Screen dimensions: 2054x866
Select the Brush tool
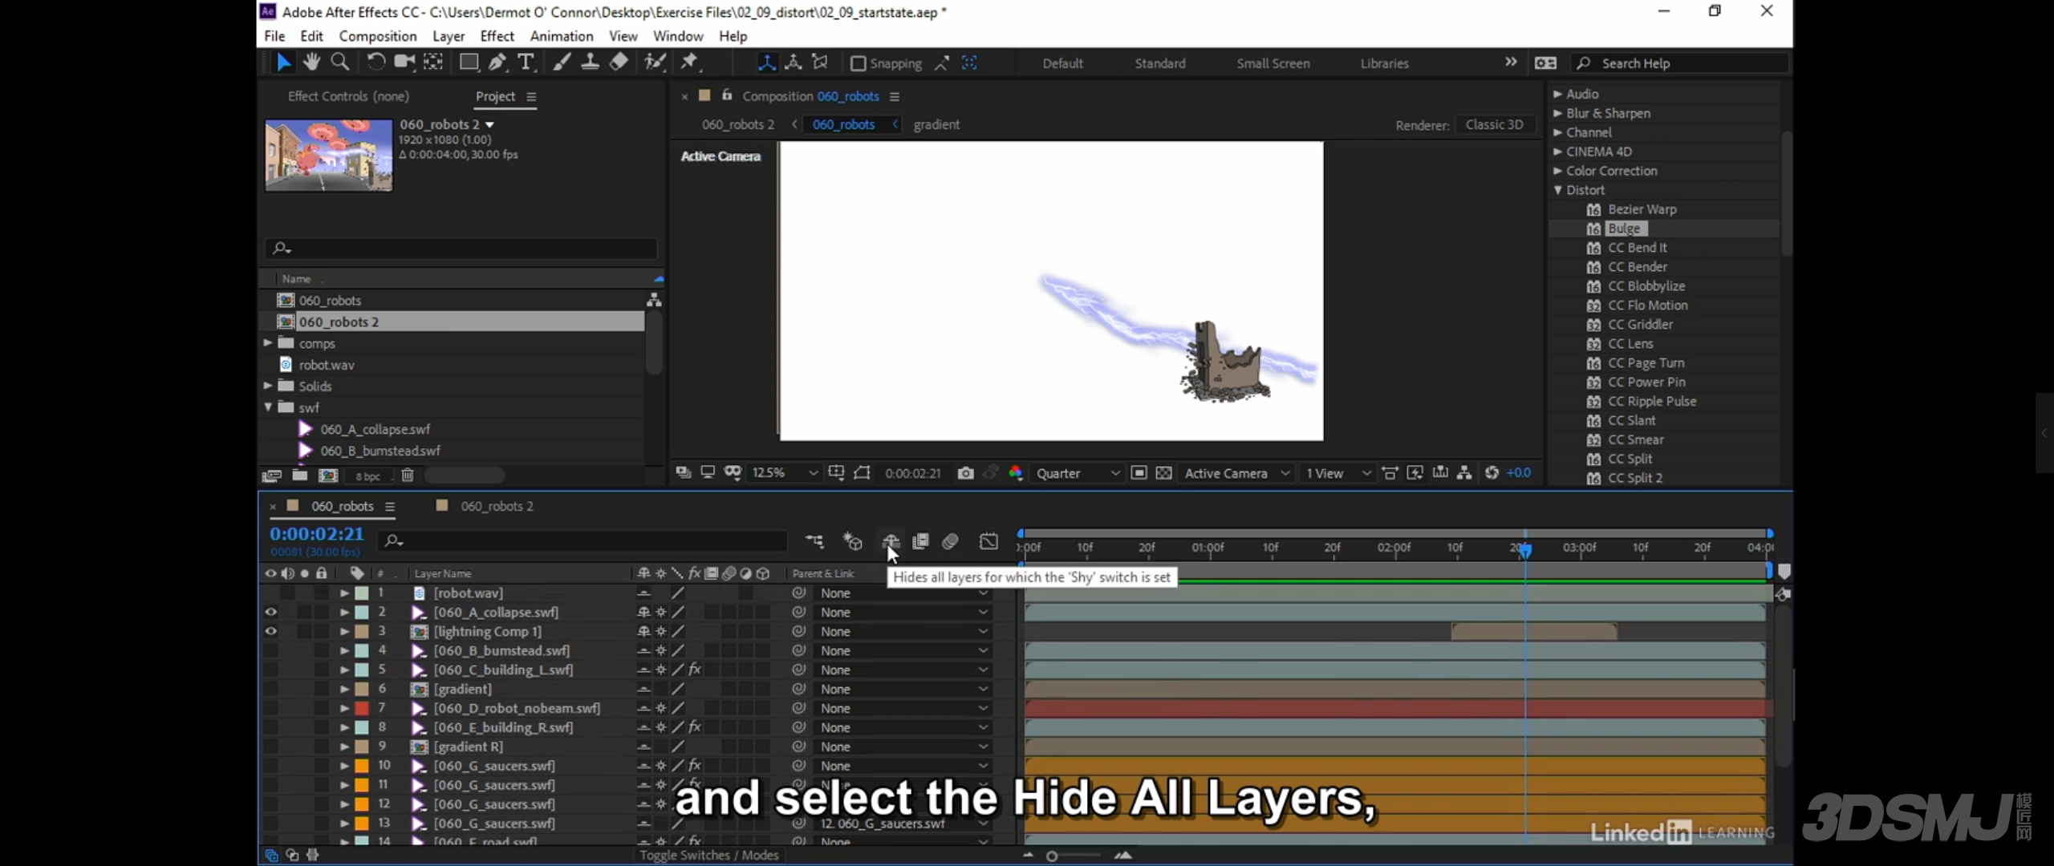pyautogui.click(x=562, y=63)
